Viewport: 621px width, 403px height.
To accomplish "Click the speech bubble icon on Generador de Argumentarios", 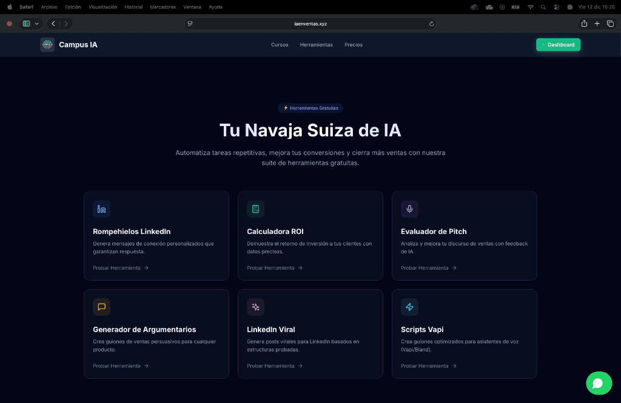I will pos(101,307).
